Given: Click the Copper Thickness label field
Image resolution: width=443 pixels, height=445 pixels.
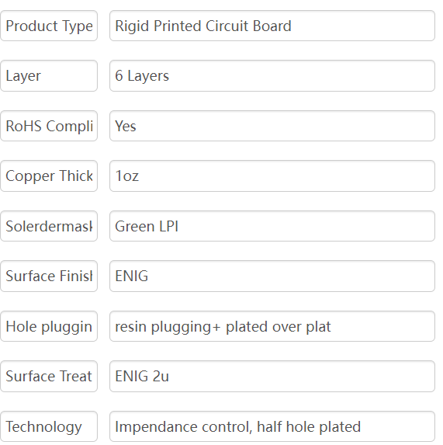Looking at the screenshot, I should pos(49,176).
